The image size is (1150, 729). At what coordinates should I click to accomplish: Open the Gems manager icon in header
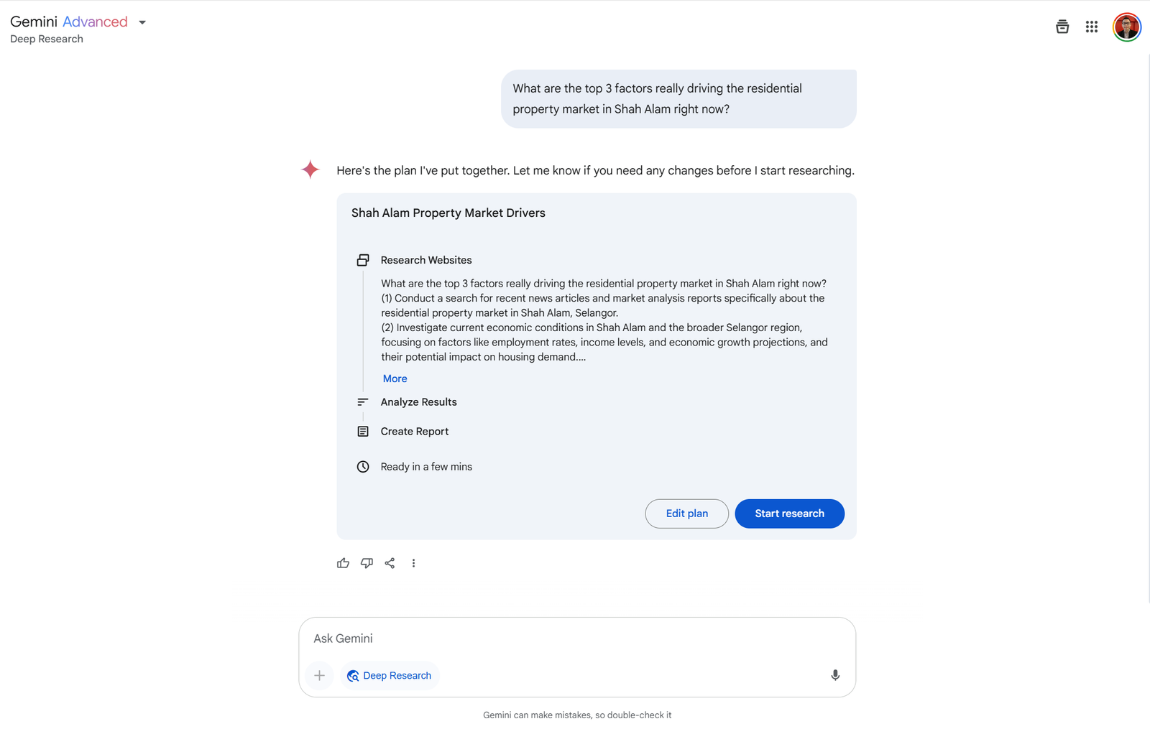[1062, 27]
